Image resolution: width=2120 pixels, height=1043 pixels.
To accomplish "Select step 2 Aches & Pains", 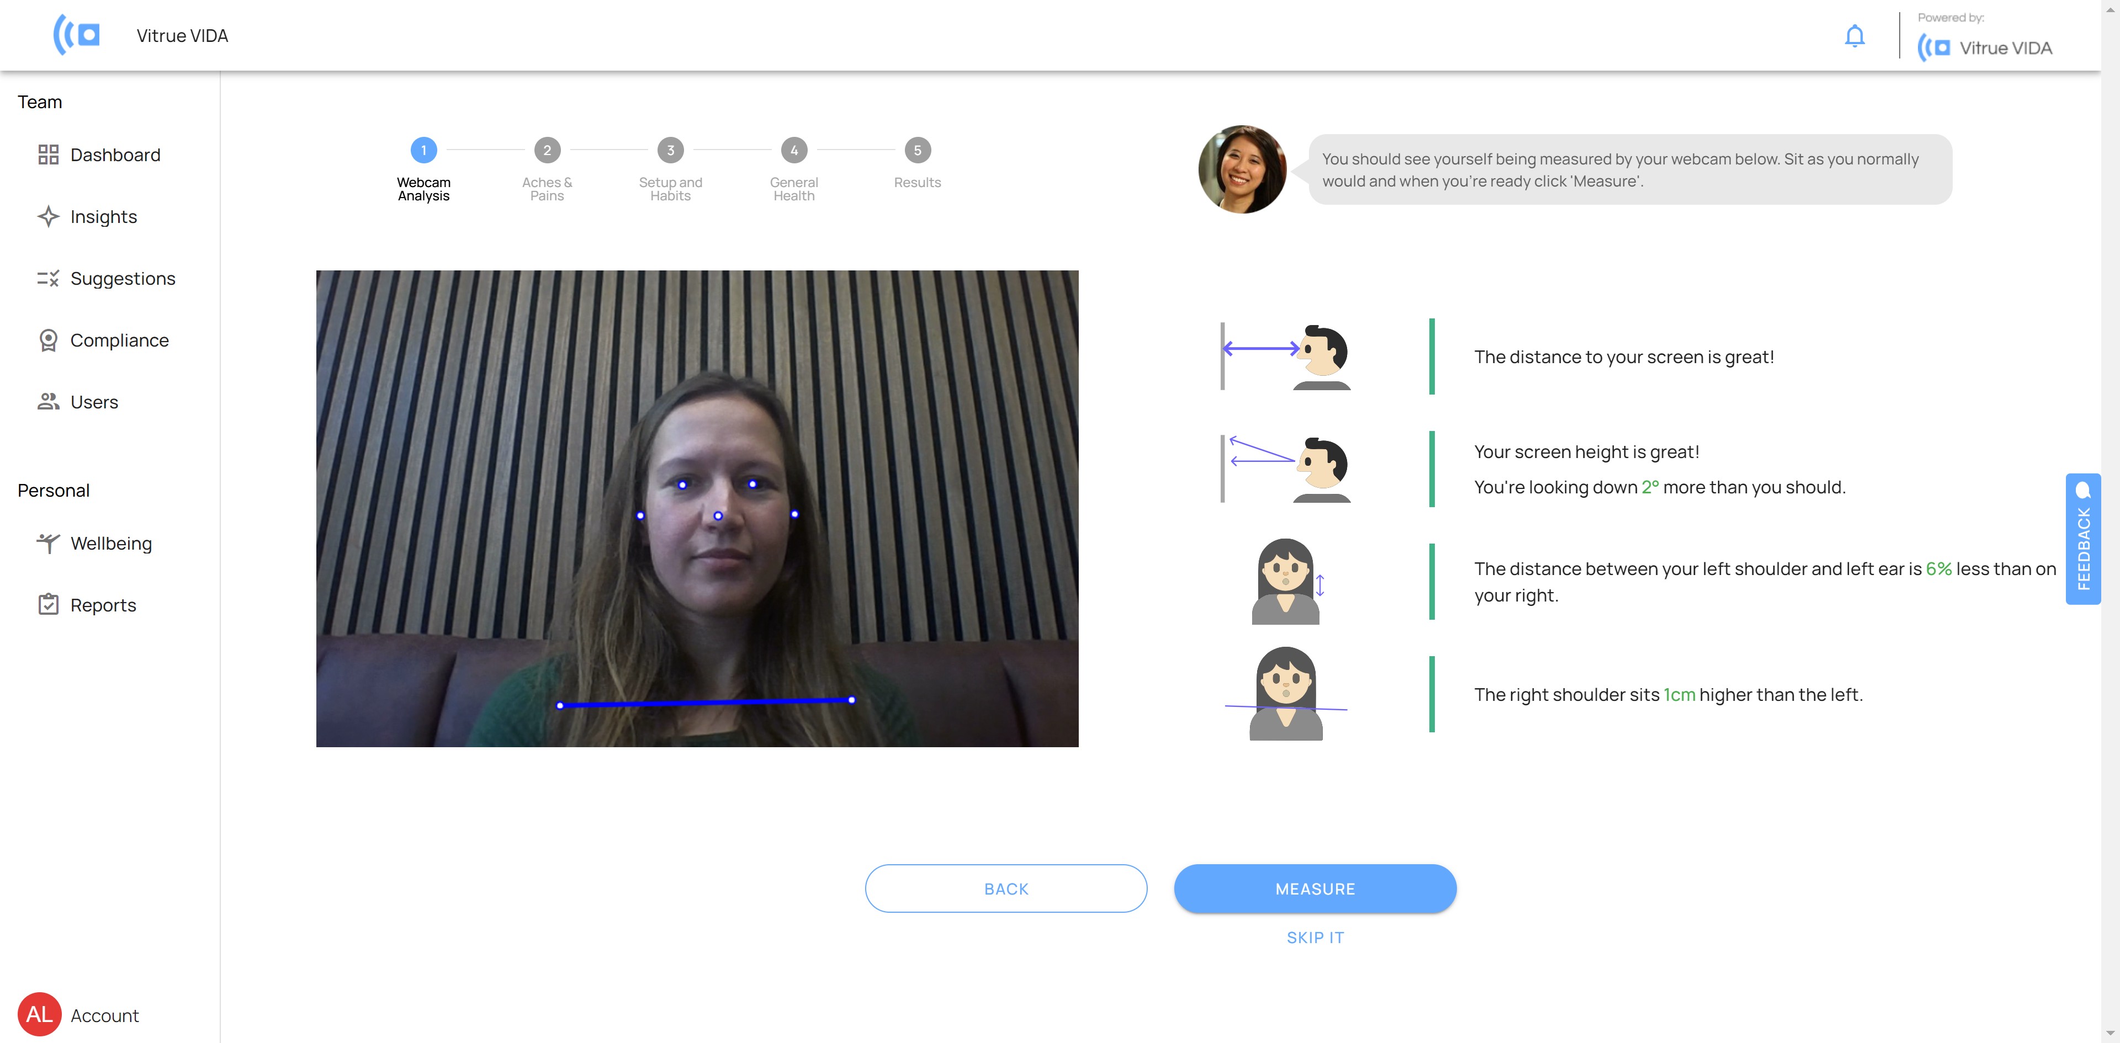I will pos(547,169).
